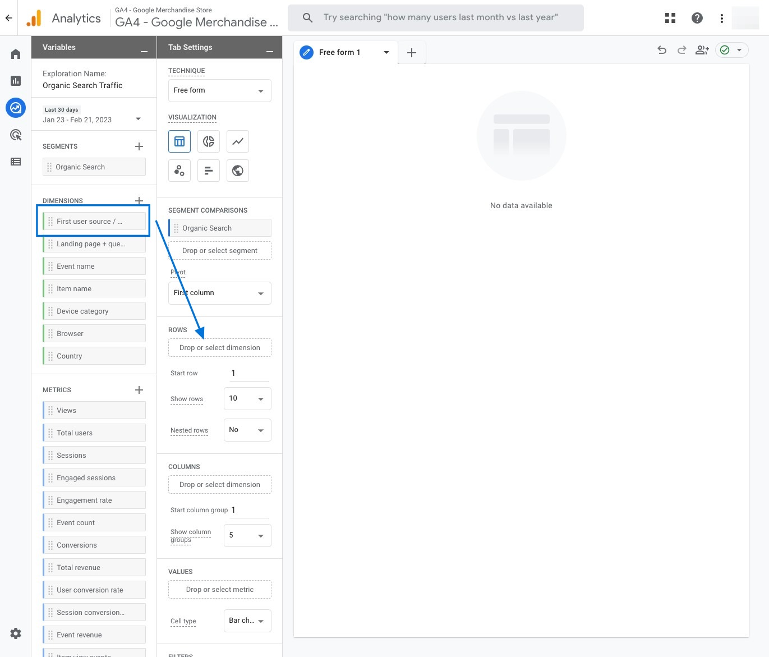Select the Landing page dimension

(x=94, y=244)
